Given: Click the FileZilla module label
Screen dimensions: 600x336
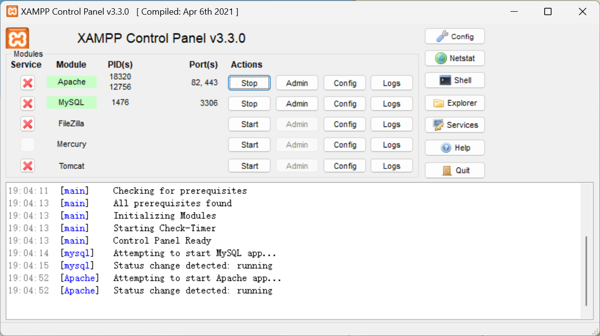Looking at the screenshot, I should (x=71, y=124).
